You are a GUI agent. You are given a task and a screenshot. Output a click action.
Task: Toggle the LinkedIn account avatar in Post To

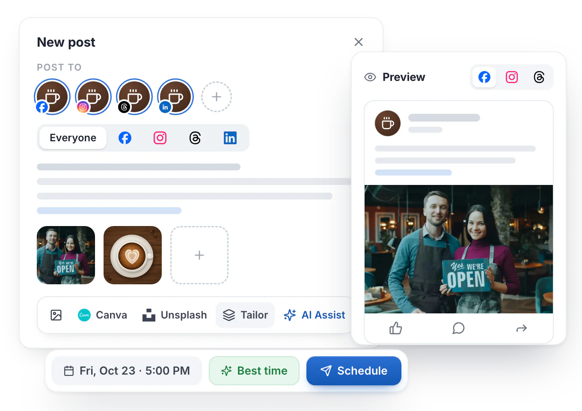pyautogui.click(x=175, y=97)
